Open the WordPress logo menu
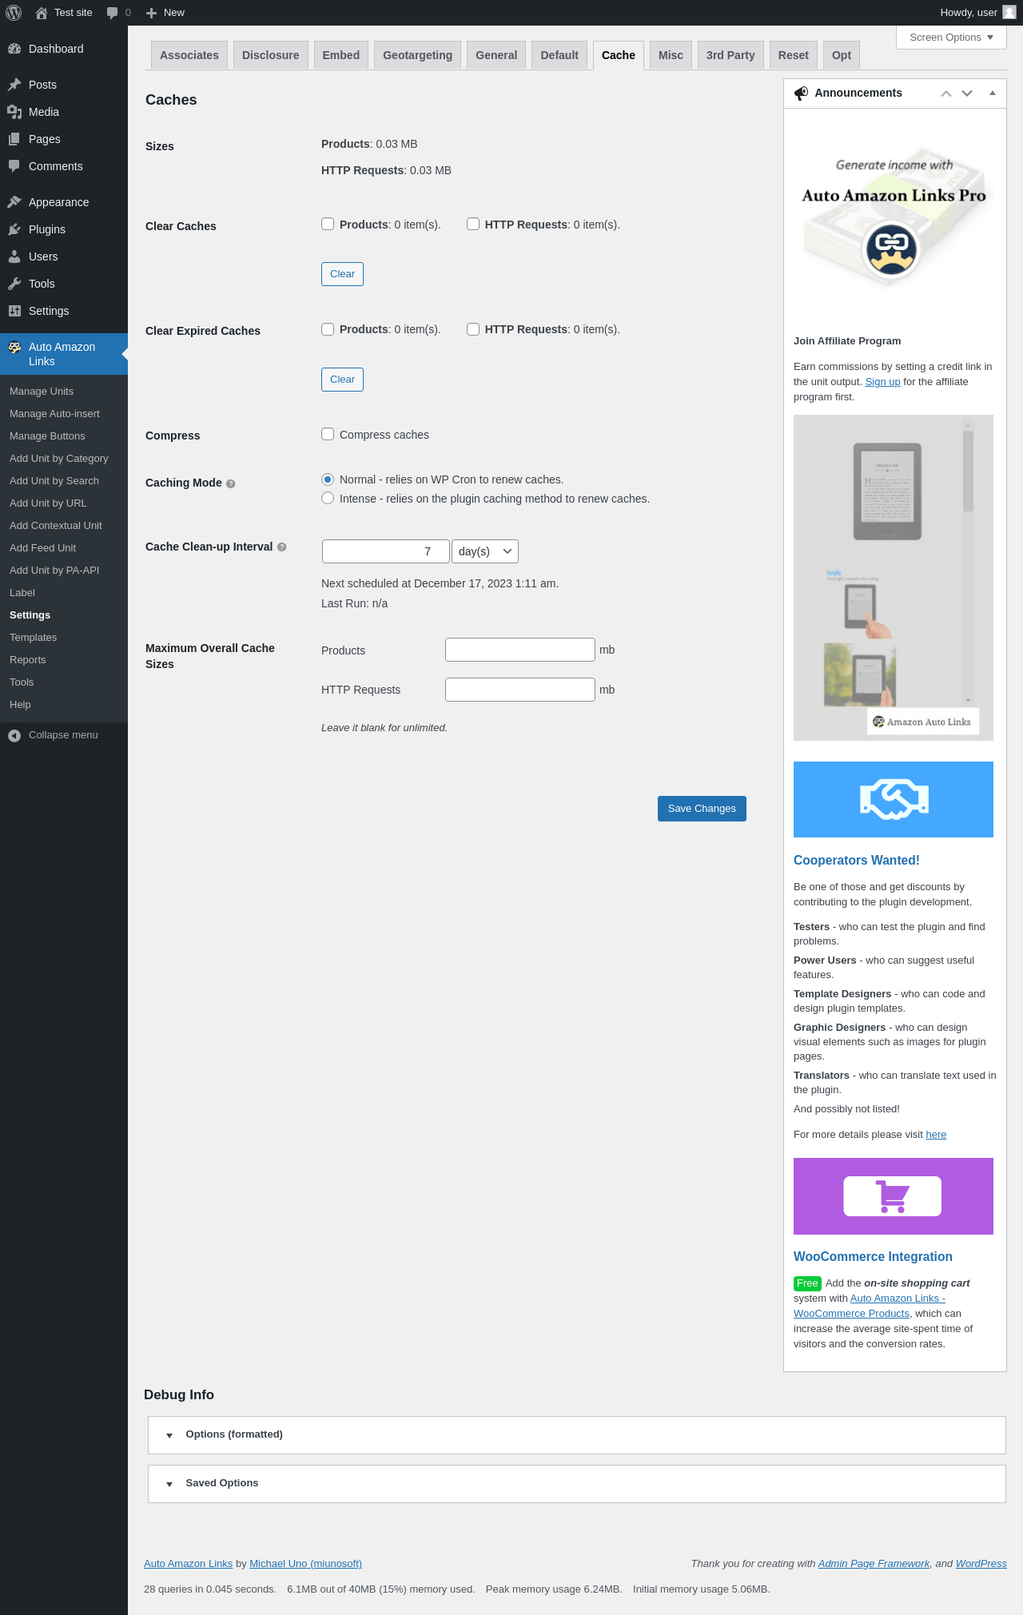Screen dimensions: 1023x1615 coord(14,13)
